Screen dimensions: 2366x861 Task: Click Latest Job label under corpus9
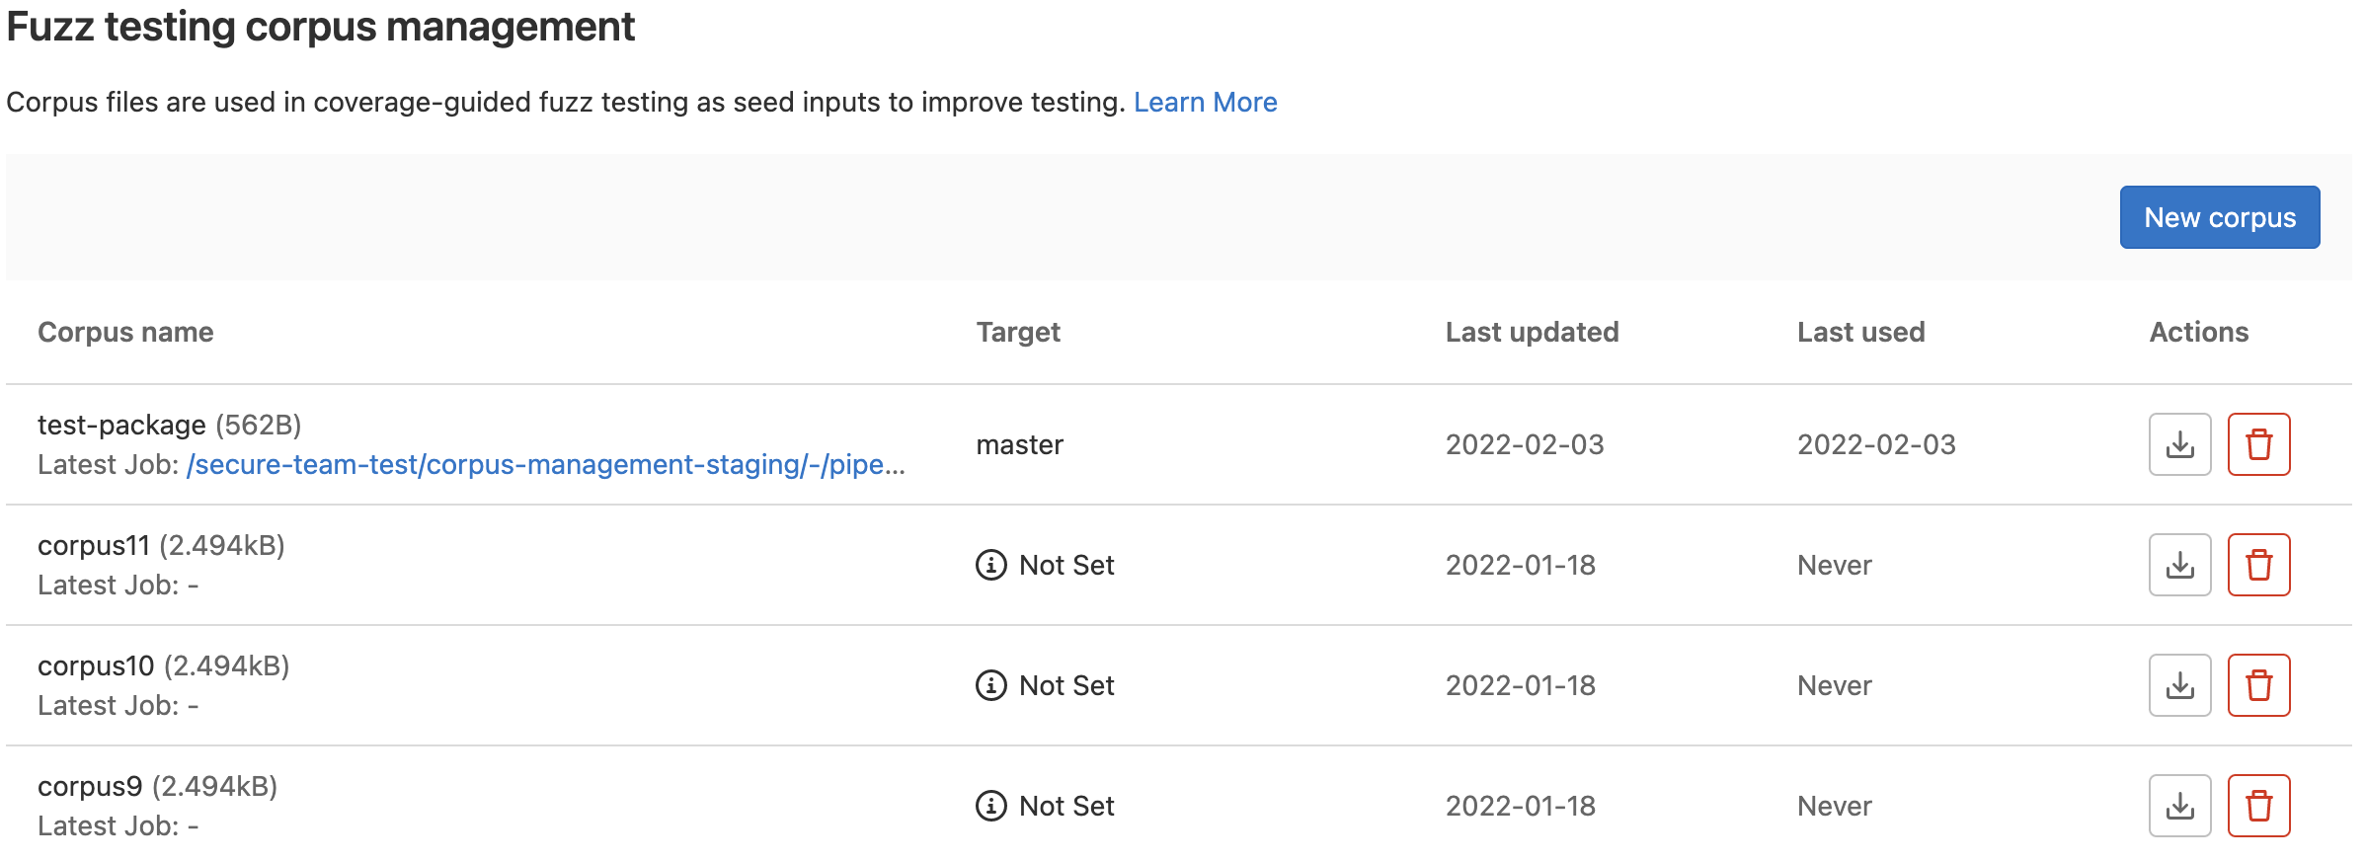pyautogui.click(x=108, y=825)
